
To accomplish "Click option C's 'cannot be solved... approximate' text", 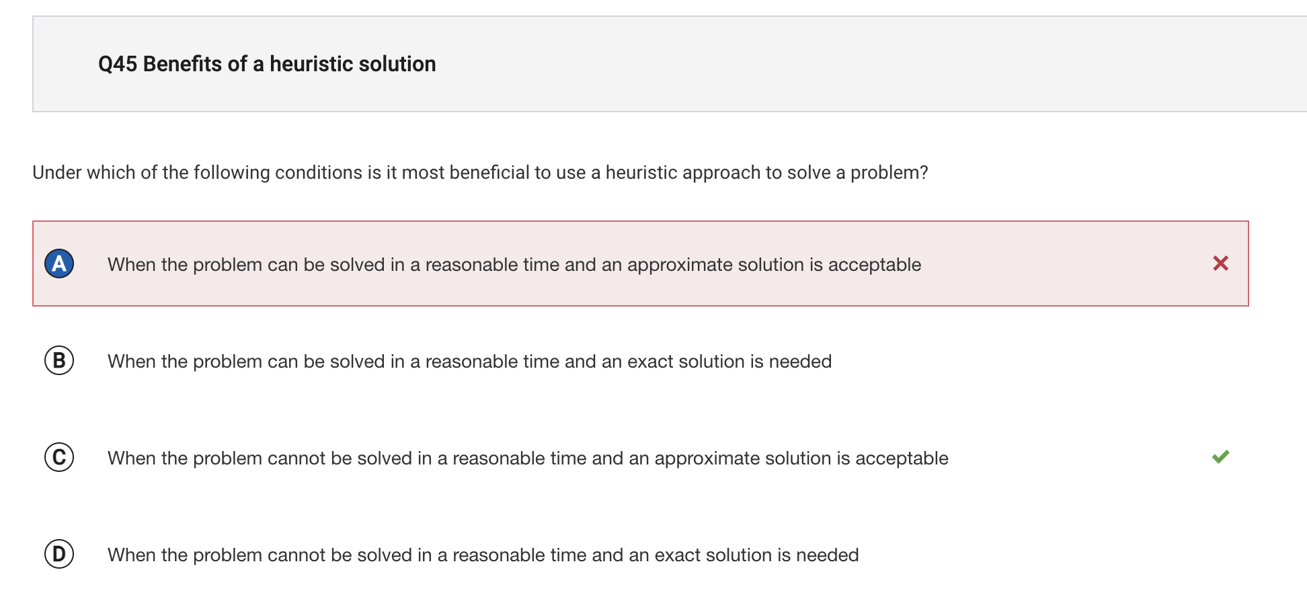I will [x=528, y=458].
